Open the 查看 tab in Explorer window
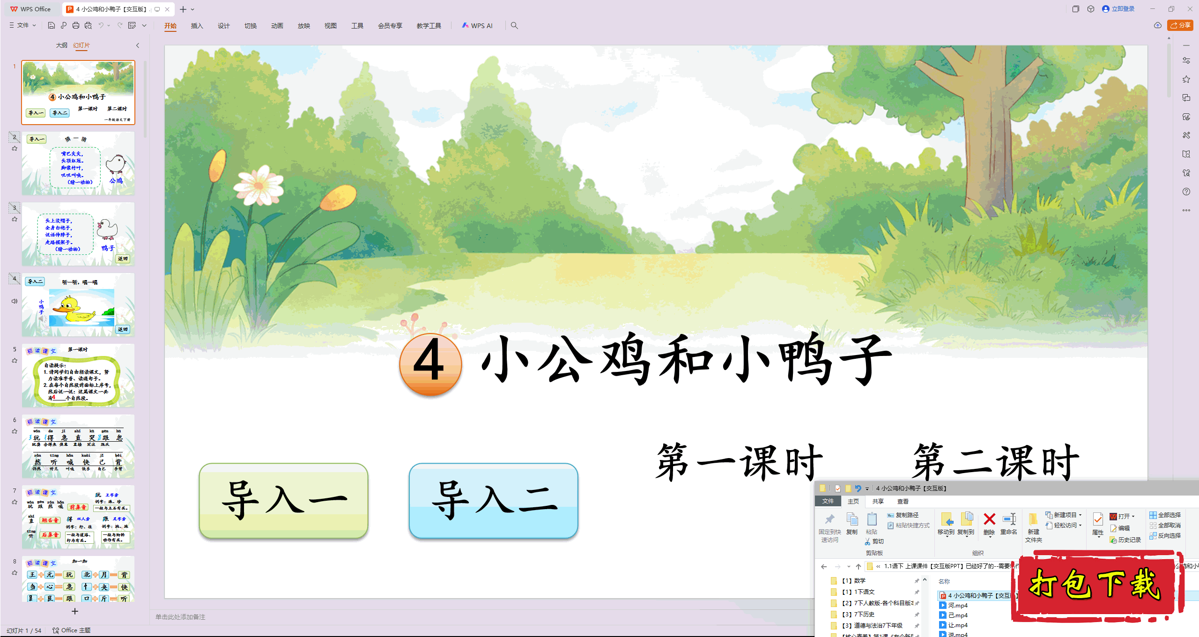The width and height of the screenshot is (1199, 637). 903,501
